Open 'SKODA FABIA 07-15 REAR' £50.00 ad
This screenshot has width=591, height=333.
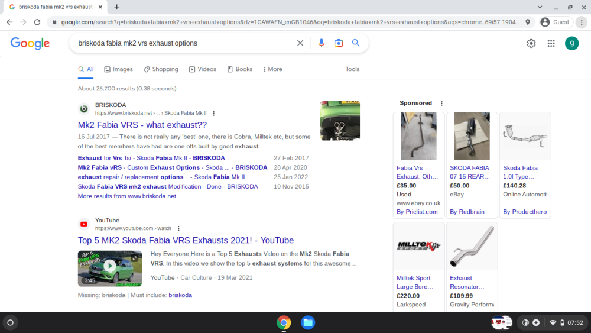coord(470,172)
